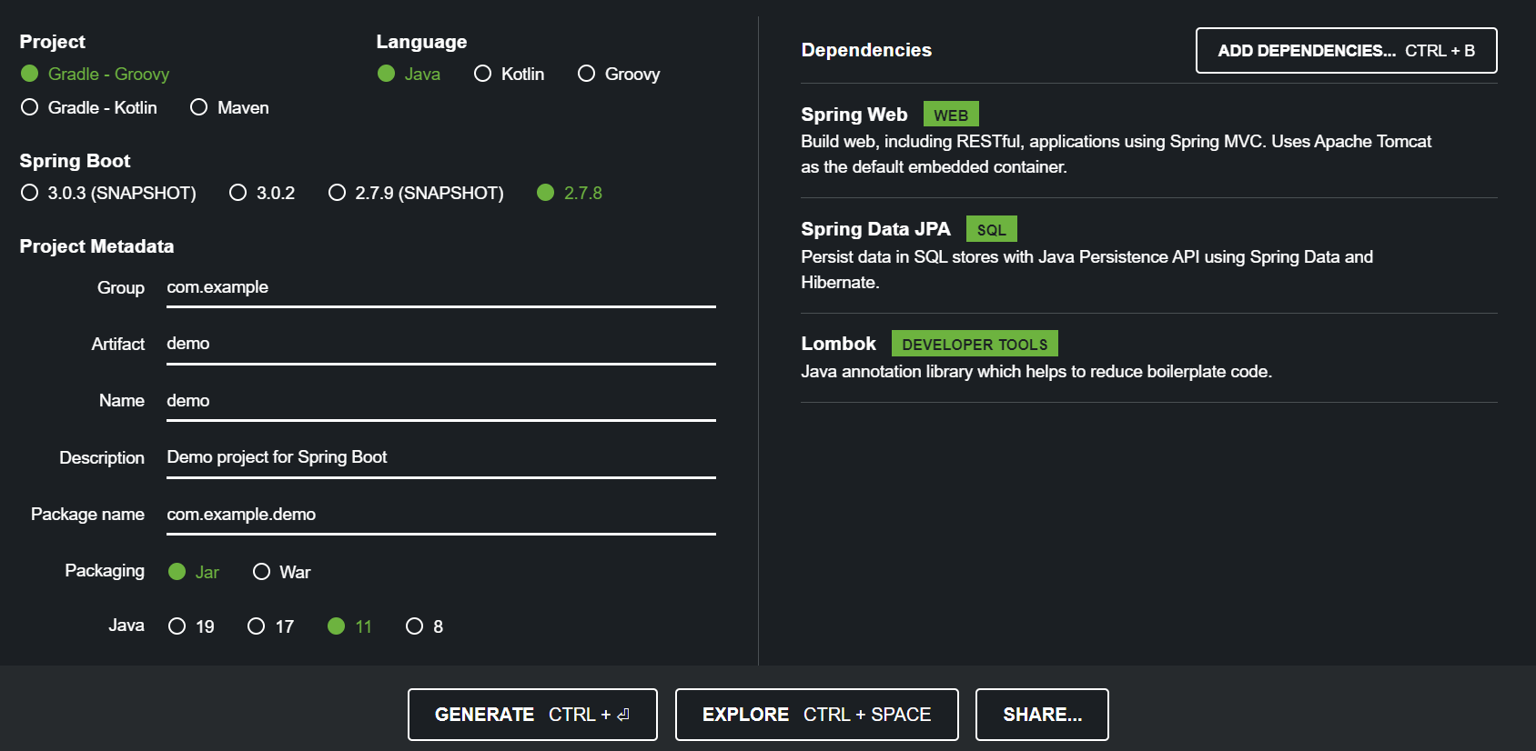Select Spring Boot 3.0.3 (SNAPSHOT)

[108, 193]
